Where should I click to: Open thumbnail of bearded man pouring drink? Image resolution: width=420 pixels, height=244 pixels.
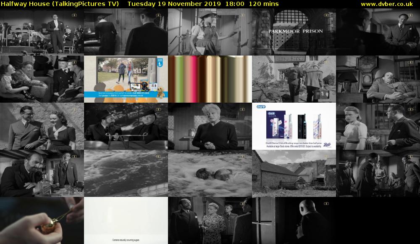[42, 173]
